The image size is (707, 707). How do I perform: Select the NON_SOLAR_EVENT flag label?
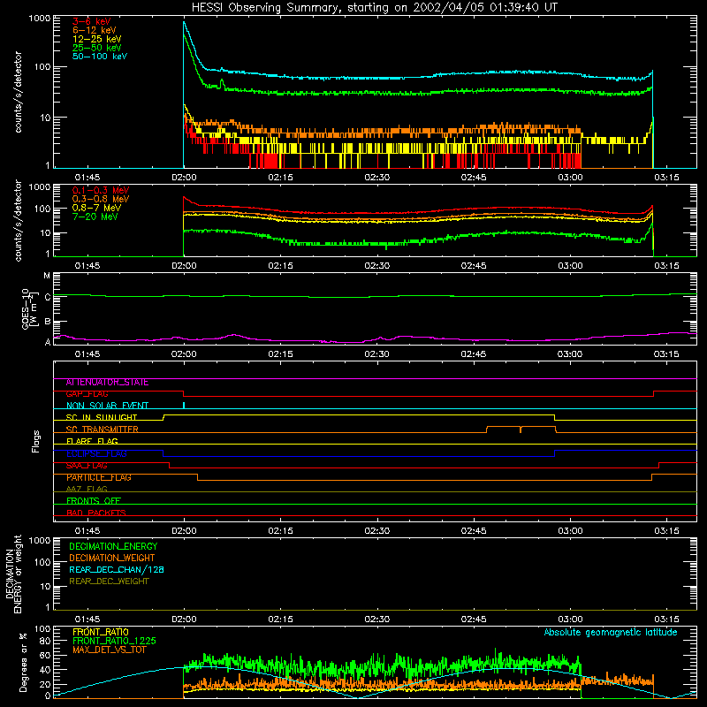(x=107, y=406)
